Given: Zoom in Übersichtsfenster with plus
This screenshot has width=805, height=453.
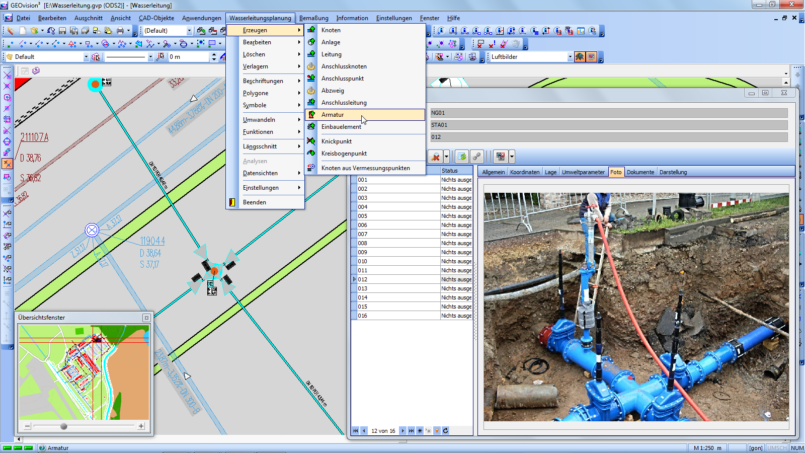Looking at the screenshot, I should 141,426.
